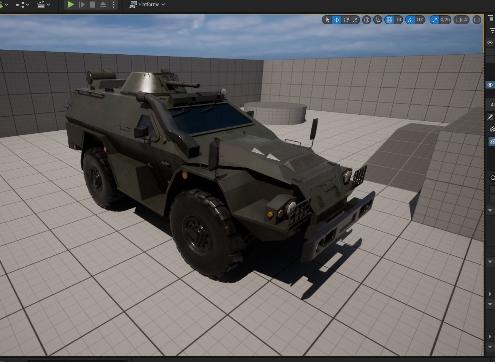This screenshot has height=362, width=495.
Task: Click the Eject from player button
Action: [x=103, y=5]
